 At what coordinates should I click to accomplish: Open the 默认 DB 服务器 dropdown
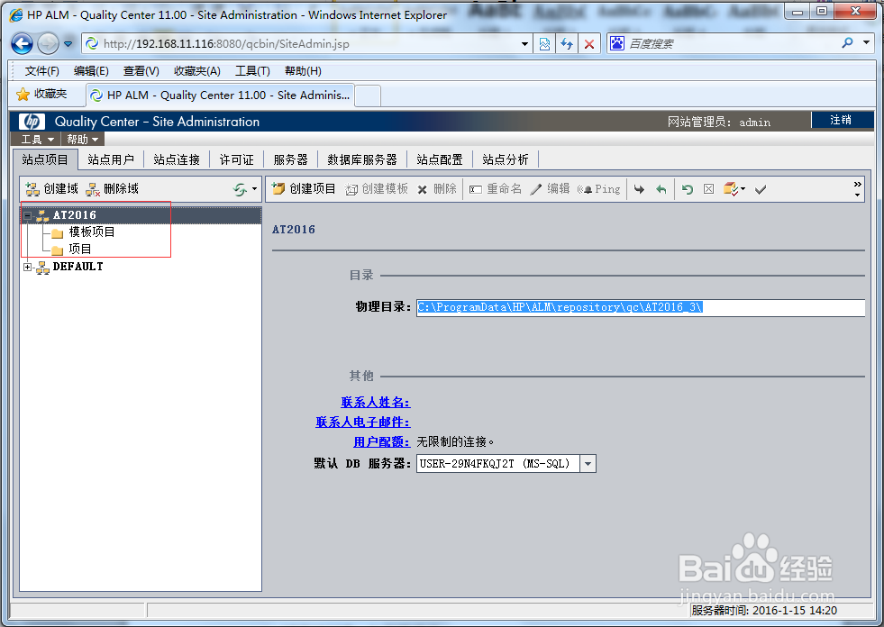[588, 463]
